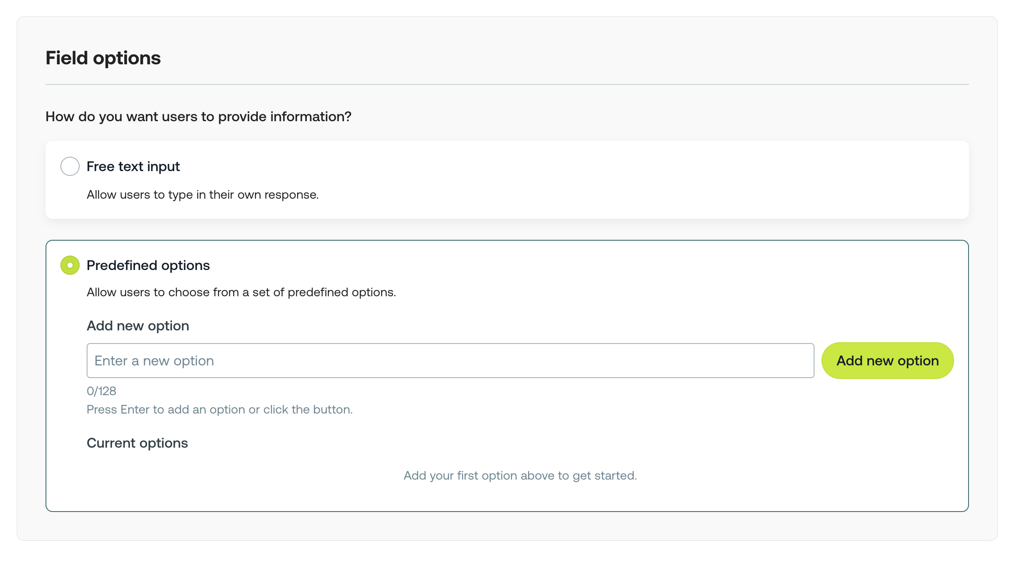Click the 'Field options' heading
This screenshot has width=1018, height=561.
(x=103, y=58)
